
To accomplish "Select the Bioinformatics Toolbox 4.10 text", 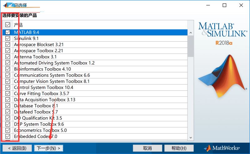I will 42,69.
